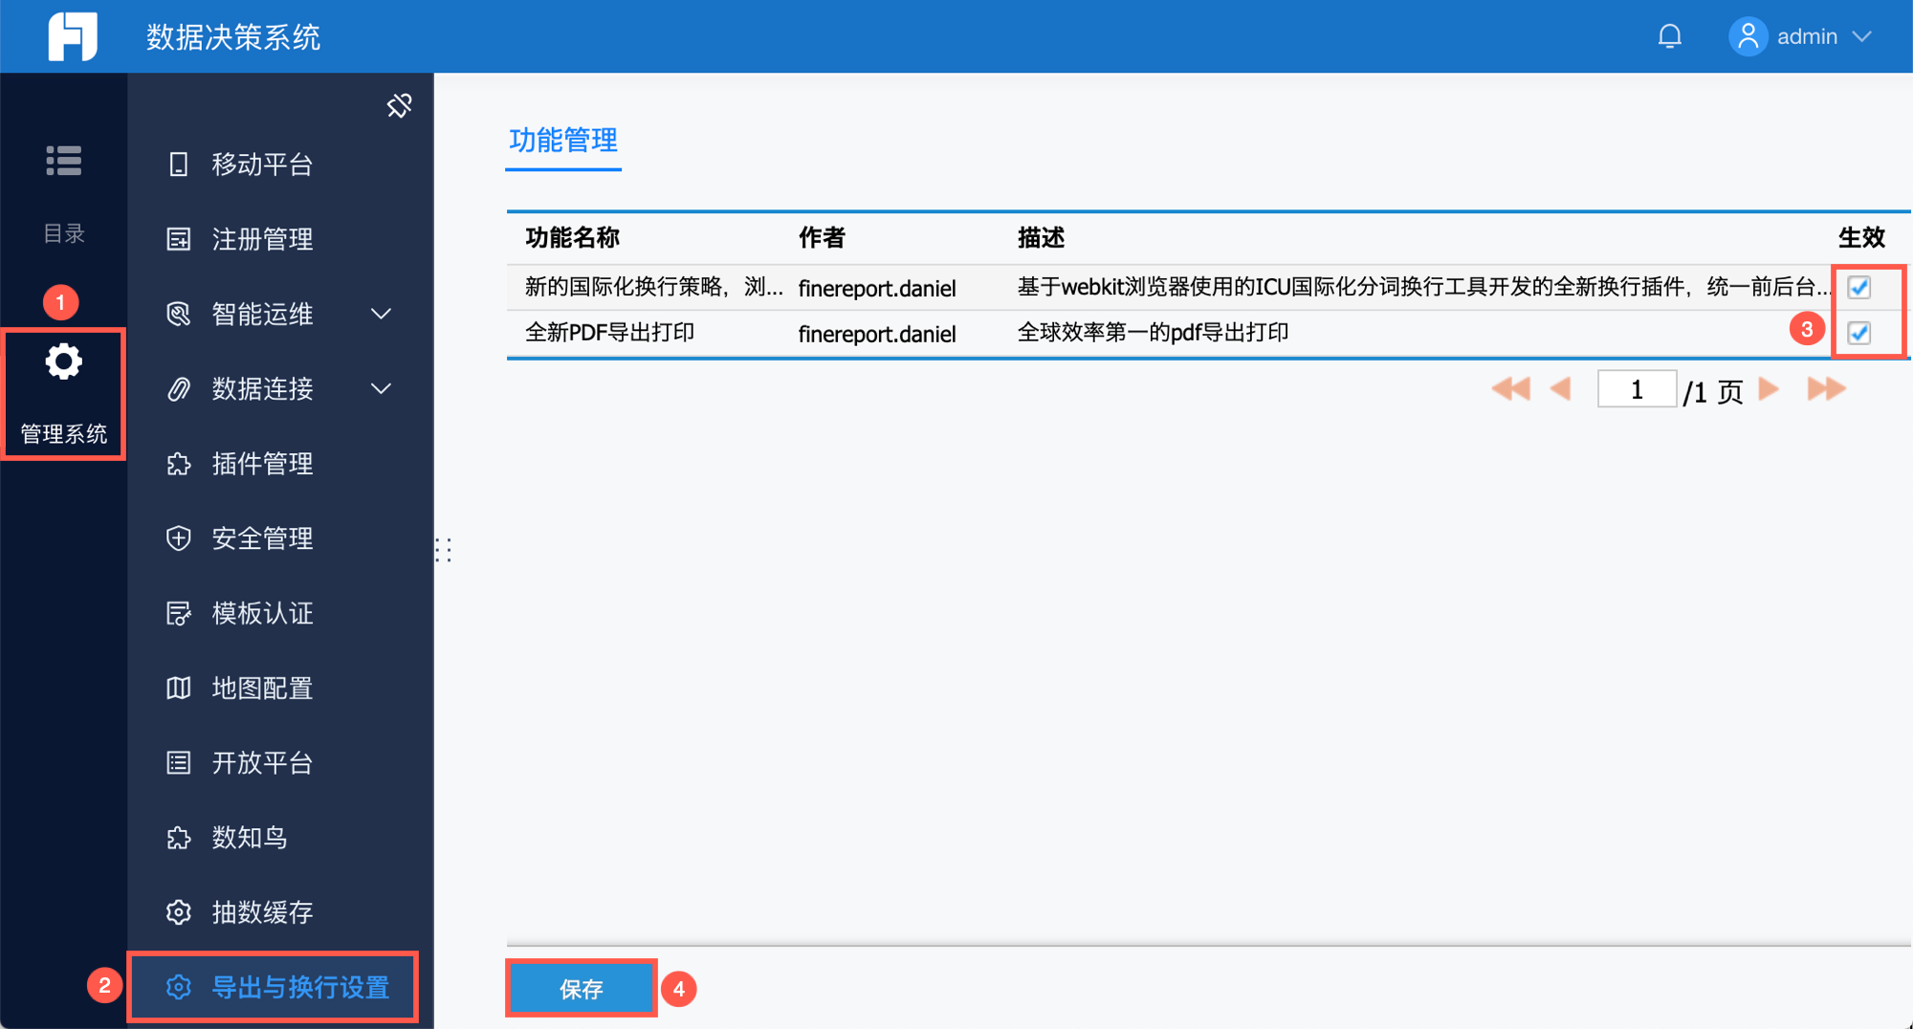Switch to the 功能管理 tab
1913x1029 pixels.
point(563,141)
